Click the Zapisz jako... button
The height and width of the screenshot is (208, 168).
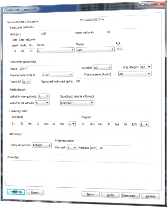(130, 196)
